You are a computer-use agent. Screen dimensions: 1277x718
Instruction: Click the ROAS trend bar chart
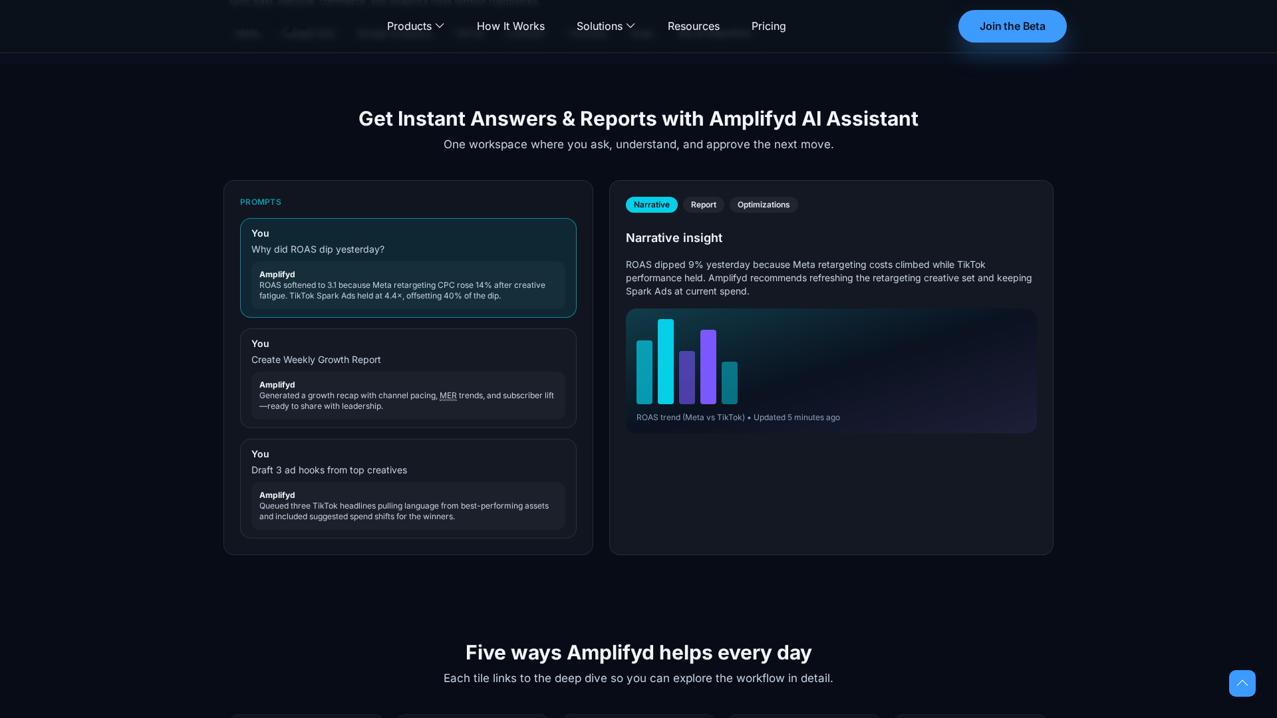[x=831, y=370]
